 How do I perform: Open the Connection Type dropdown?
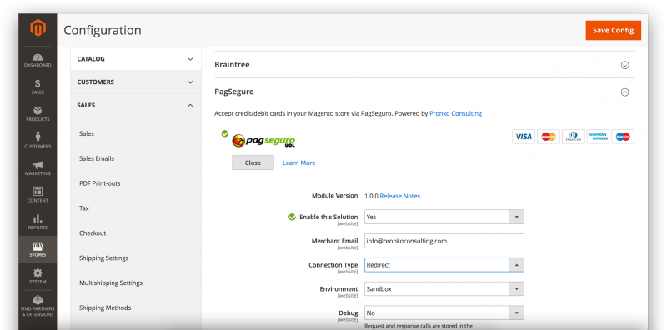tap(444, 265)
